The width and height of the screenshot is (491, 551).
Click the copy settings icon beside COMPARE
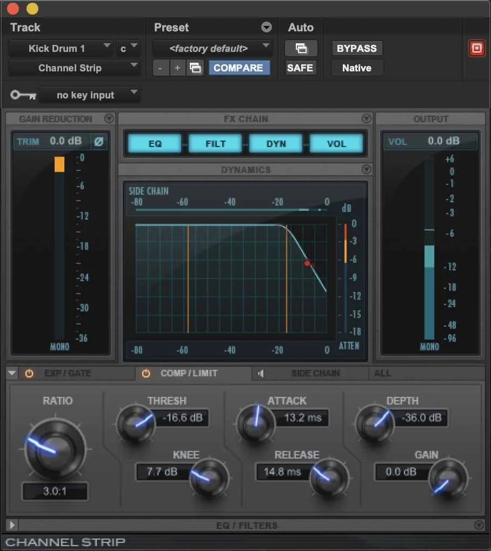(196, 68)
